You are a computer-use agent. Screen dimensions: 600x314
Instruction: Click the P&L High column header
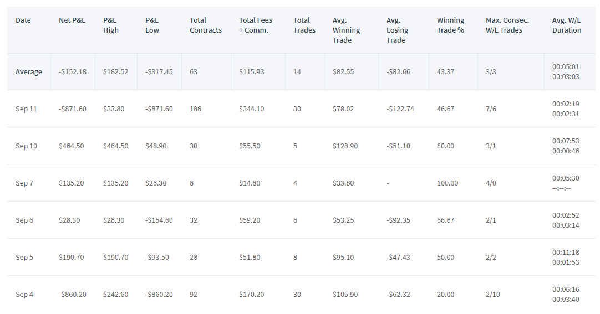coord(111,25)
